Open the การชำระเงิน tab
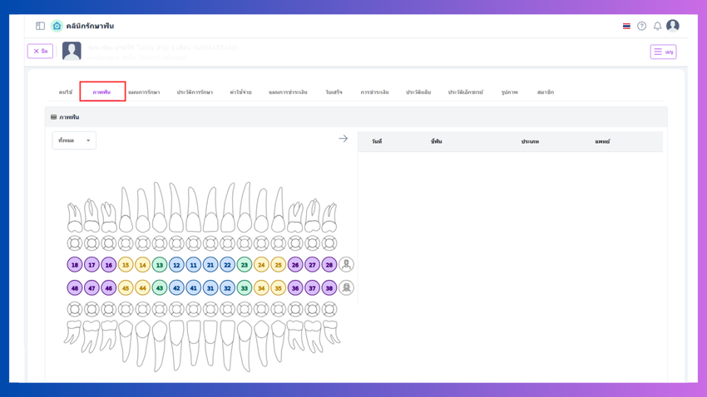The width and height of the screenshot is (707, 397). click(x=374, y=92)
